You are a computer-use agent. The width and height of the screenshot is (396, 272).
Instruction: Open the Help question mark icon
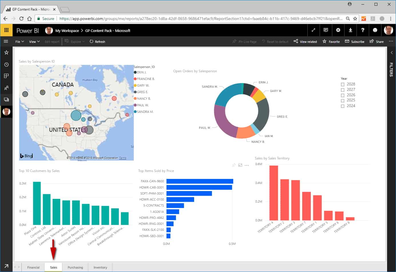coord(363,30)
